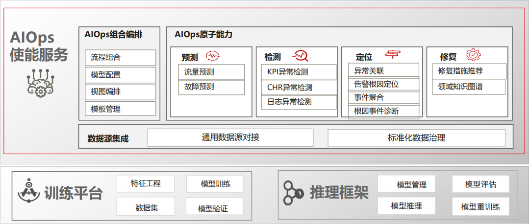Click 领域知识图谱
Image resolution: width=529 pixels, height=224 pixels.
469,87
